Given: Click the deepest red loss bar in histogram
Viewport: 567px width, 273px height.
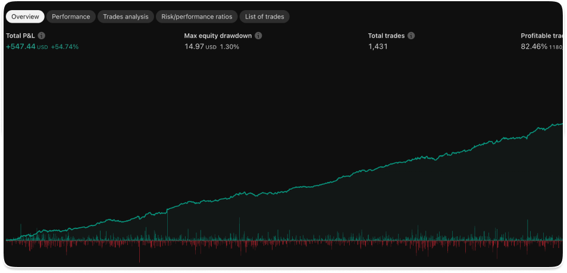Looking at the screenshot, I should click(139, 255).
